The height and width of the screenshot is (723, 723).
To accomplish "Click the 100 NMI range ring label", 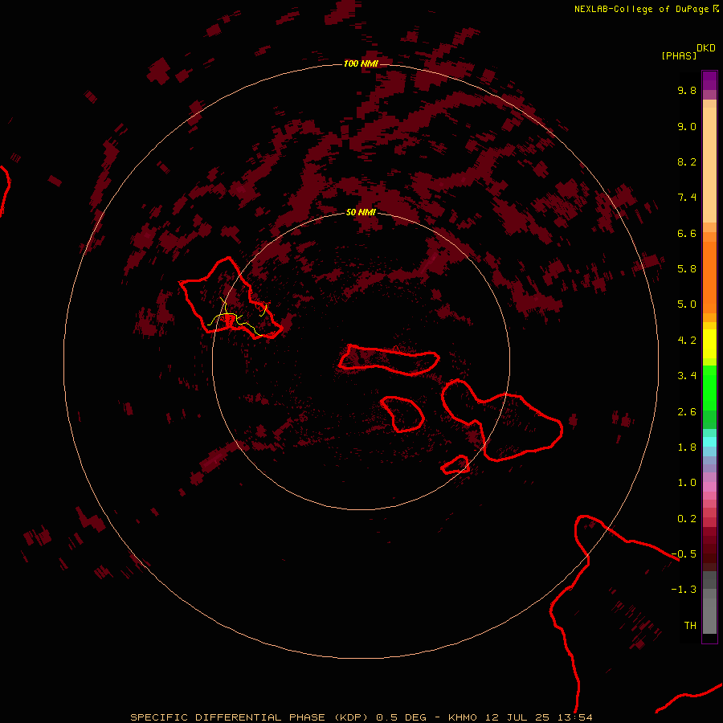I will [361, 63].
